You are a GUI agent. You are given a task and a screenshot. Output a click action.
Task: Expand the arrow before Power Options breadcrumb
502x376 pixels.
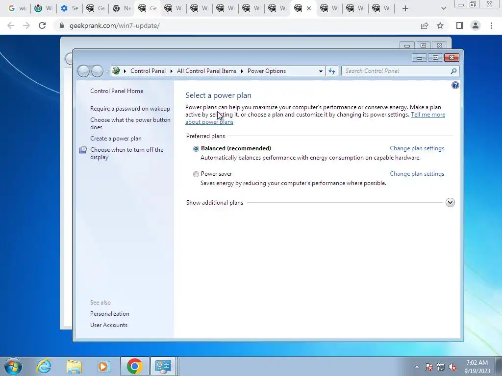coord(242,71)
